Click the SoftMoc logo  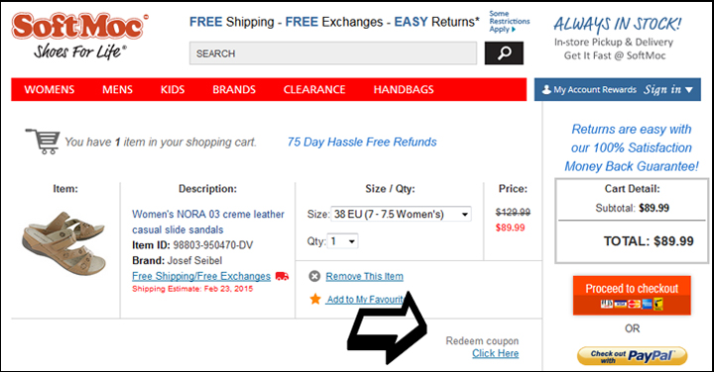pos(79,37)
